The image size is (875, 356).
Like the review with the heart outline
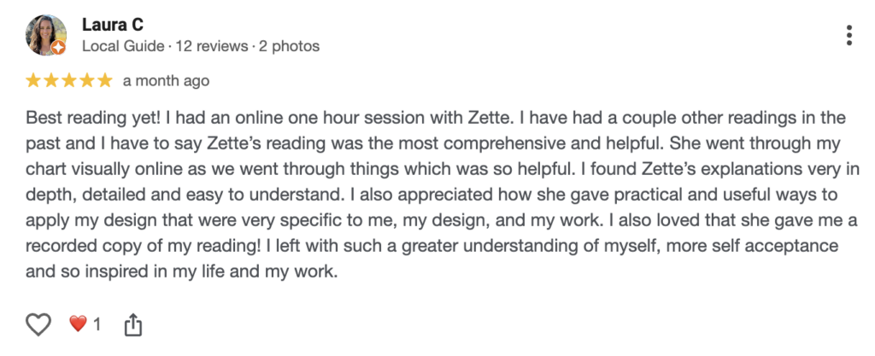pyautogui.click(x=38, y=324)
